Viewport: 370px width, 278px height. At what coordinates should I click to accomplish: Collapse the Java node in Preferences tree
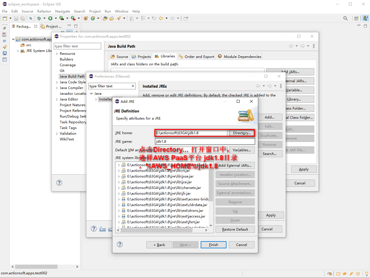coord(91,94)
